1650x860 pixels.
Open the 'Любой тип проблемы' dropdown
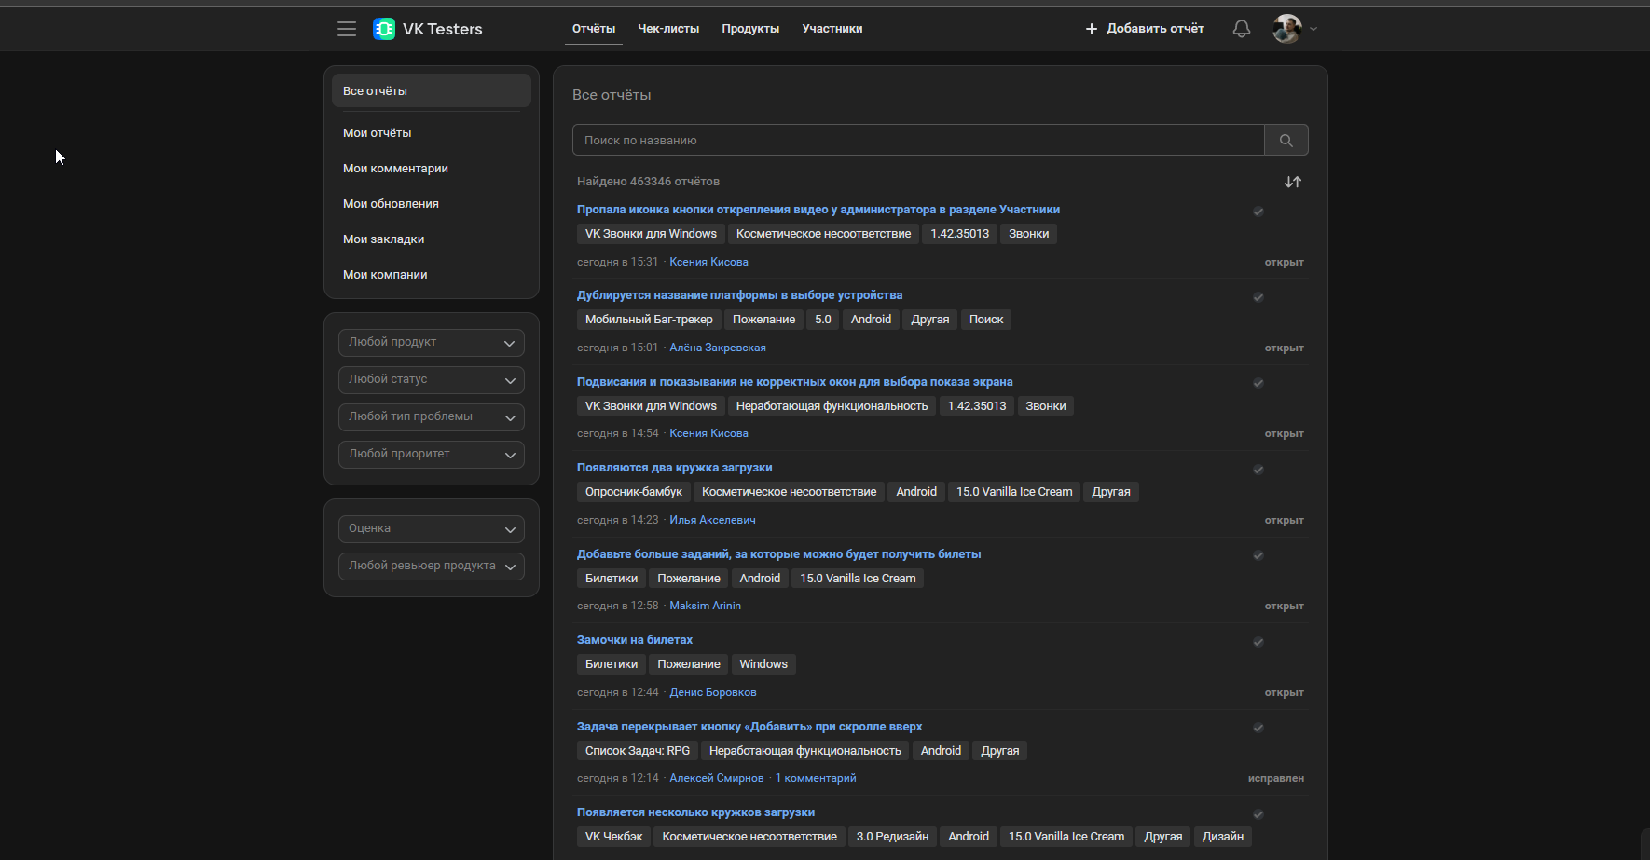(x=432, y=417)
